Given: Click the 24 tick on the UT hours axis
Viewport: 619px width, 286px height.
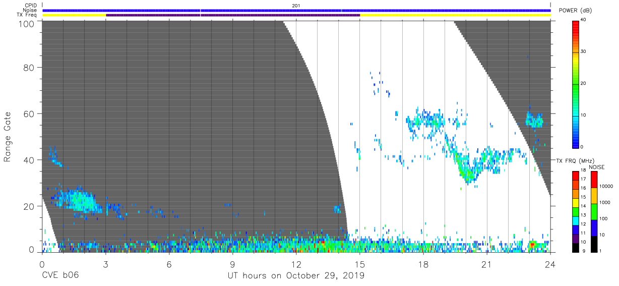Looking at the screenshot, I should tap(550, 264).
